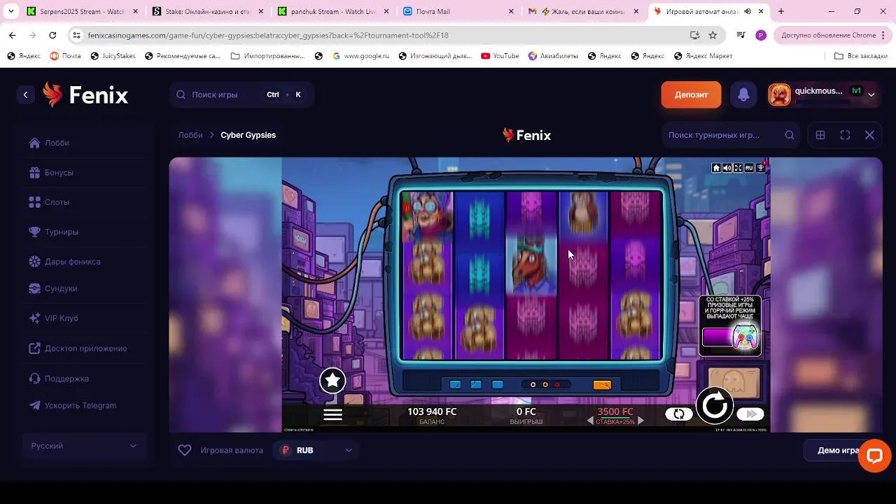896x504 pixels.
Task: Open Поддержка in the sidebar
Action: (x=66, y=379)
